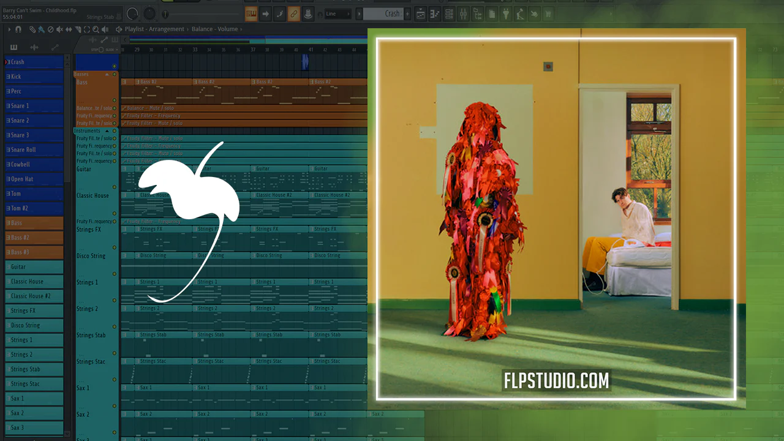Mute the Instruments group track
This screenshot has width=784, height=441.
point(115,131)
